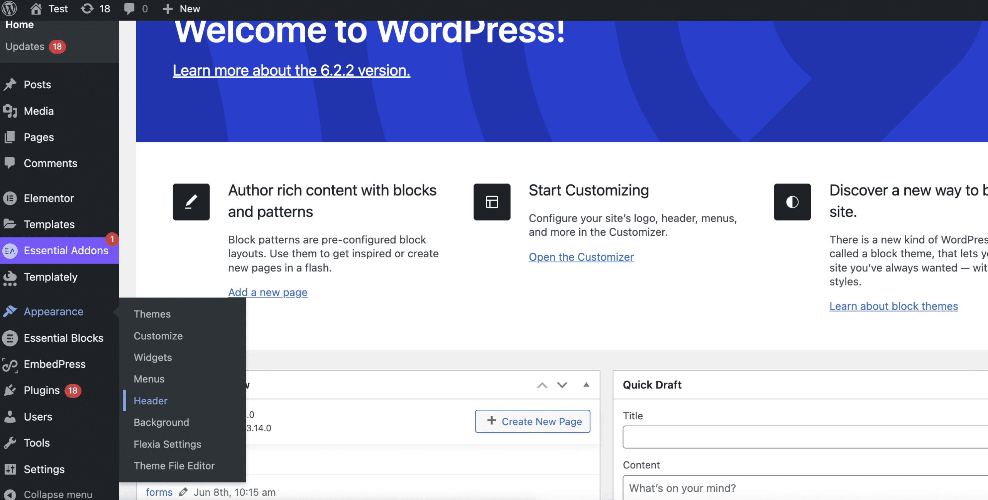Click the Pages icon in sidebar

10,137
